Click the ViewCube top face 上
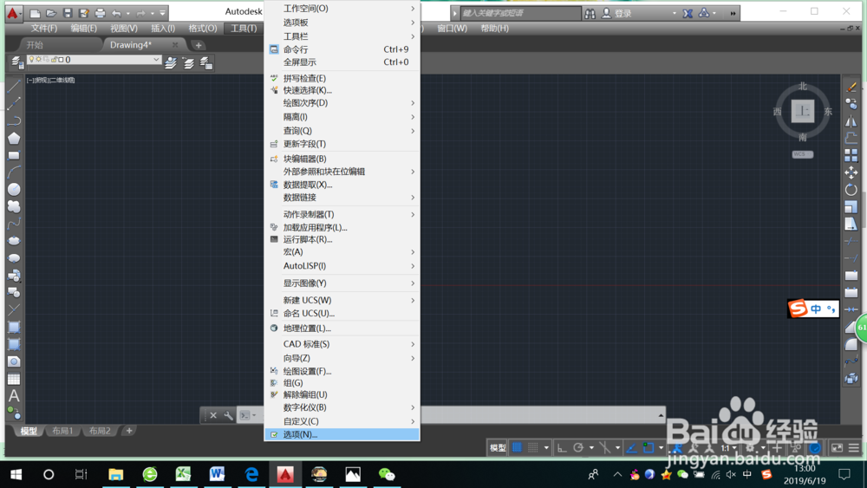This screenshot has width=867, height=488. (x=802, y=111)
